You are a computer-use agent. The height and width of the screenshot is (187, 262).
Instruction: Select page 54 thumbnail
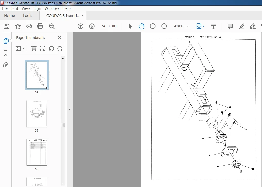point(37,75)
